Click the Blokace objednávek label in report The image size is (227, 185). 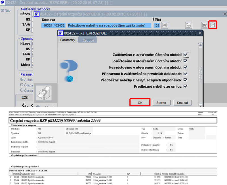click(x=150, y=150)
